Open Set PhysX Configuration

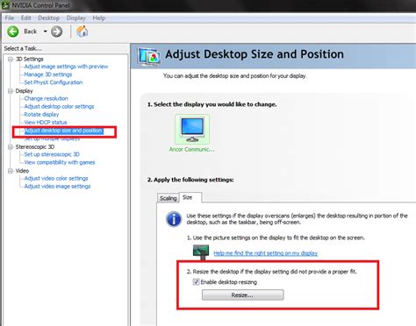click(x=54, y=82)
